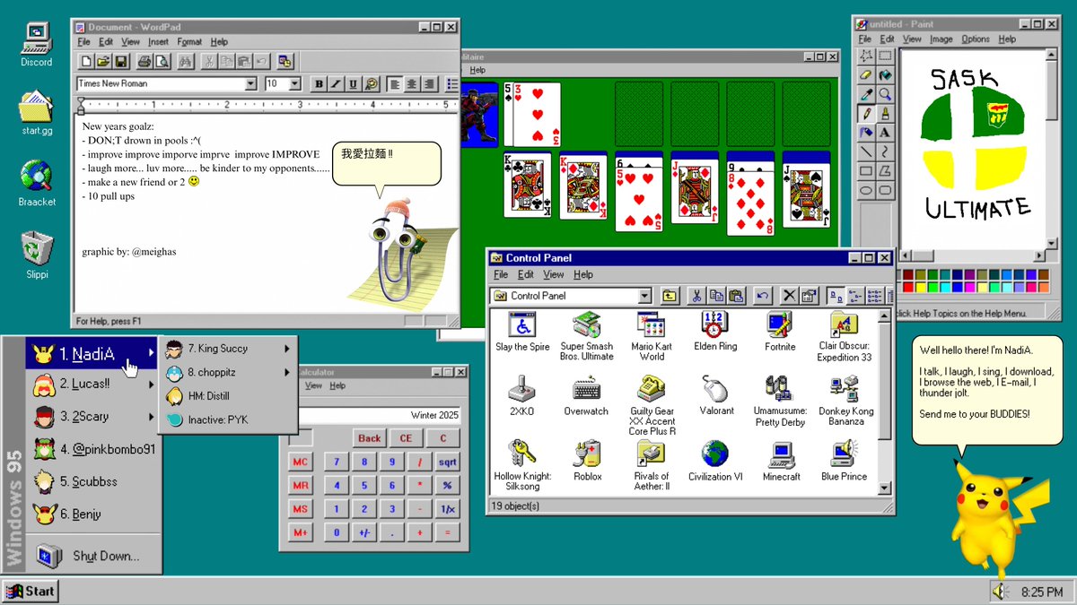Click the sqrt button in Calculator
Image resolution: width=1077 pixels, height=605 pixels.
[x=447, y=462]
